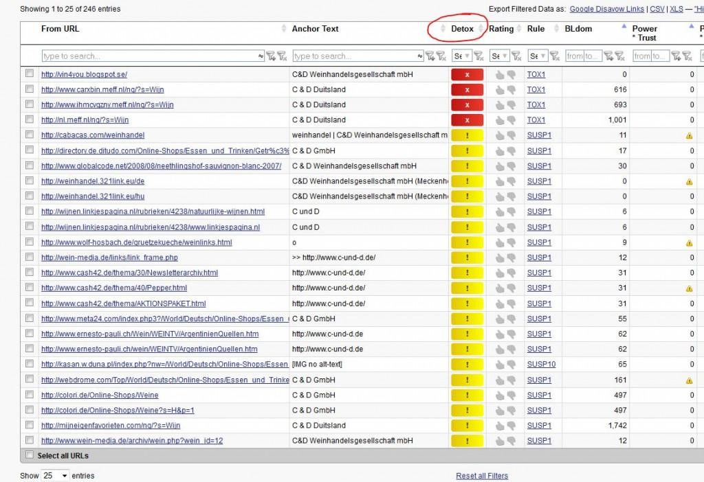Sort by the Rule header
This screenshot has width=704, height=482.
(536, 29)
